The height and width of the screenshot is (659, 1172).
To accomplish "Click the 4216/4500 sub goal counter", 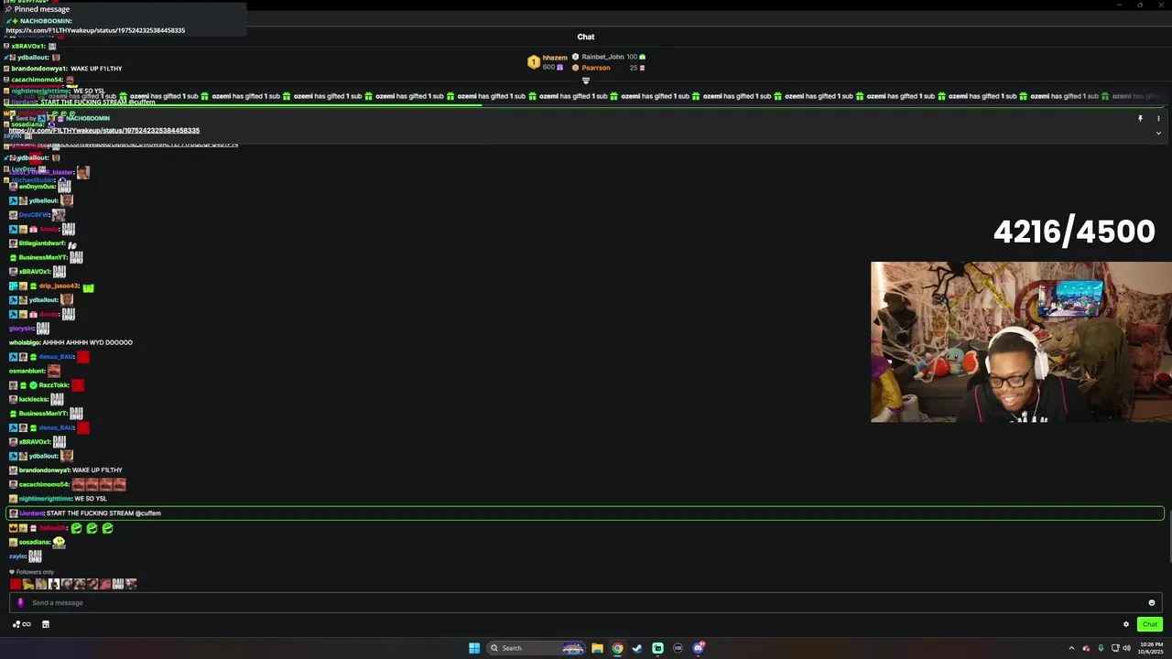I will point(1074,232).
